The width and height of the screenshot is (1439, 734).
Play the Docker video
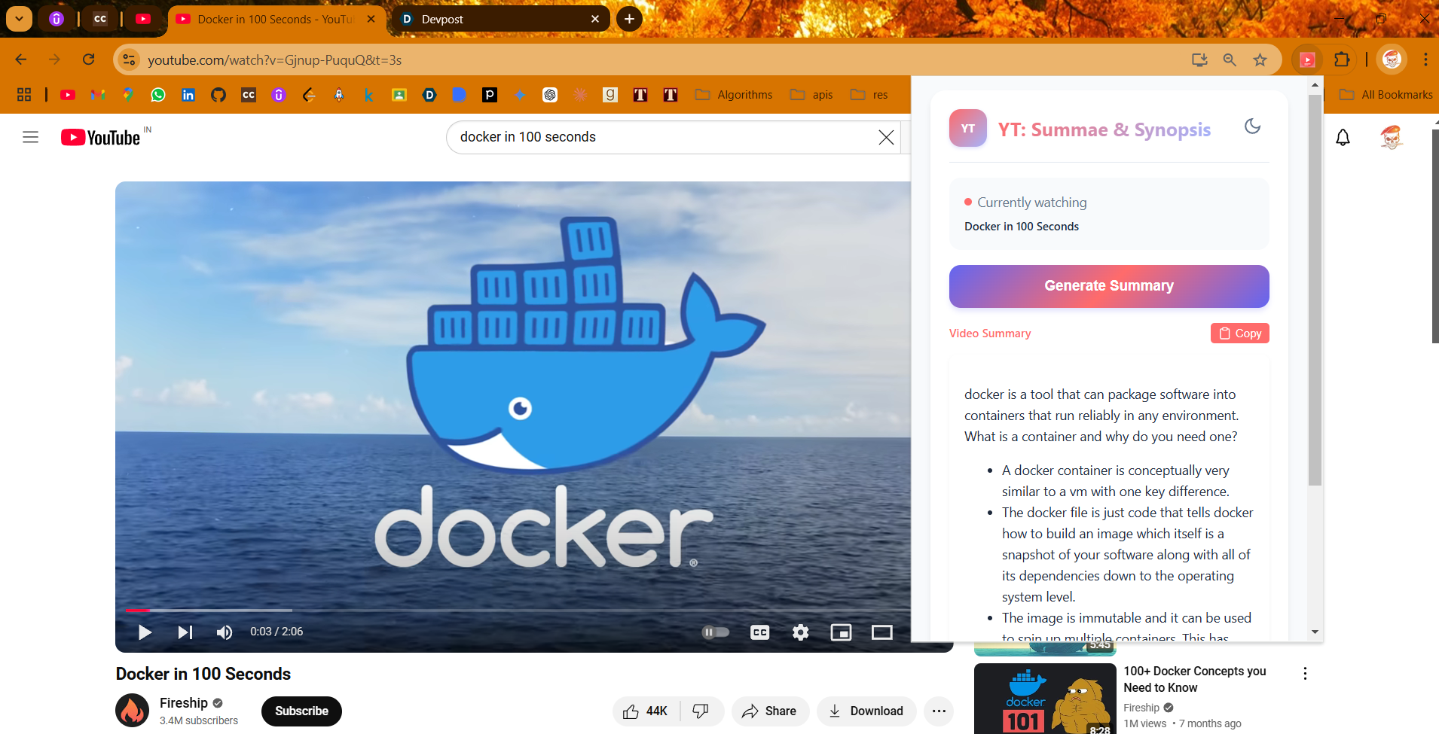tap(145, 632)
